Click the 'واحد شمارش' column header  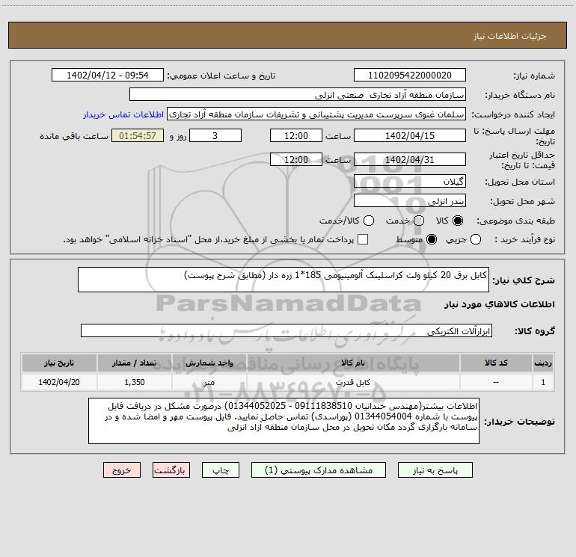coord(209,363)
